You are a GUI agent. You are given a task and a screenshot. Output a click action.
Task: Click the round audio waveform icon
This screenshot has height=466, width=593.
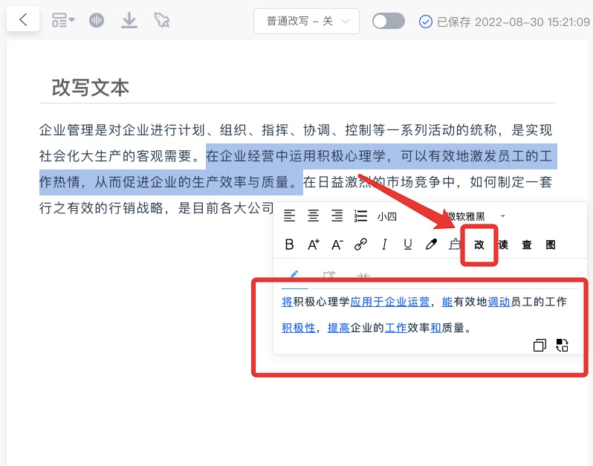(97, 20)
